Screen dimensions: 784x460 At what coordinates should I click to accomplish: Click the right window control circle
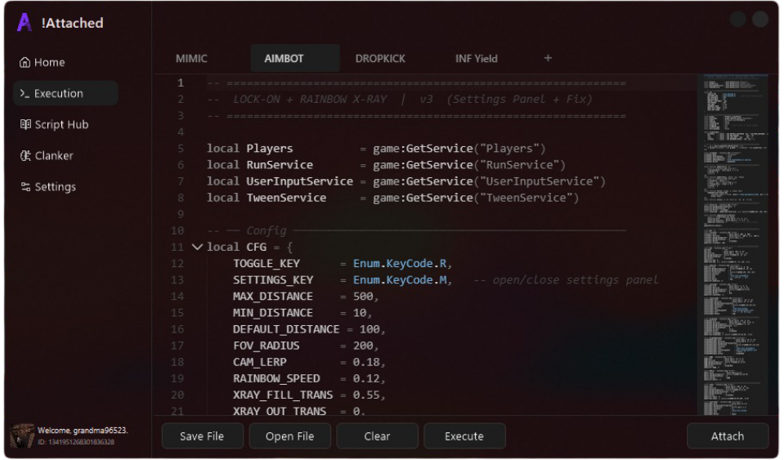coord(760,20)
